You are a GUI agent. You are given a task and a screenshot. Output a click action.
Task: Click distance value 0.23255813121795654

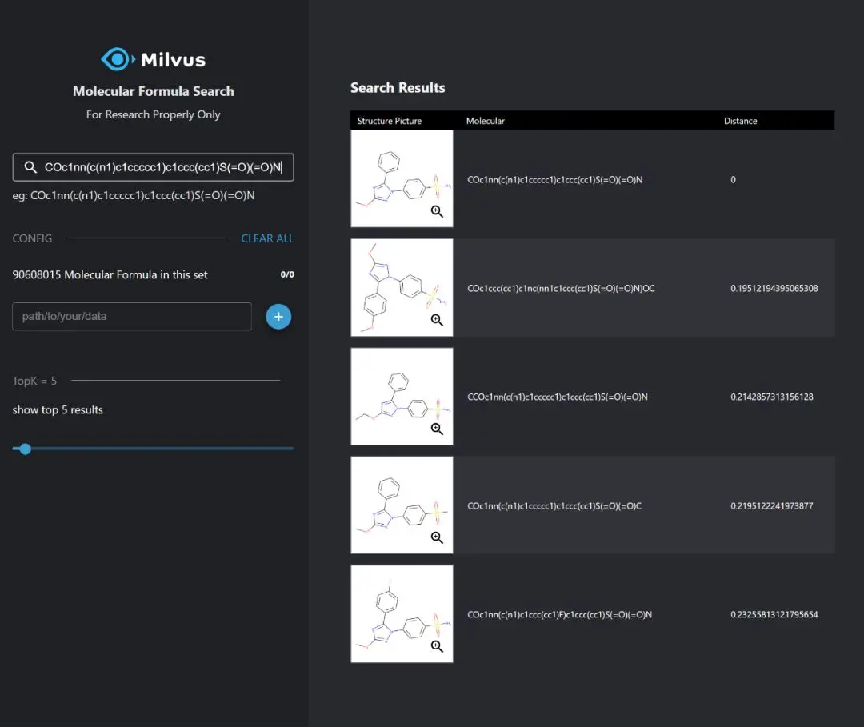774,615
